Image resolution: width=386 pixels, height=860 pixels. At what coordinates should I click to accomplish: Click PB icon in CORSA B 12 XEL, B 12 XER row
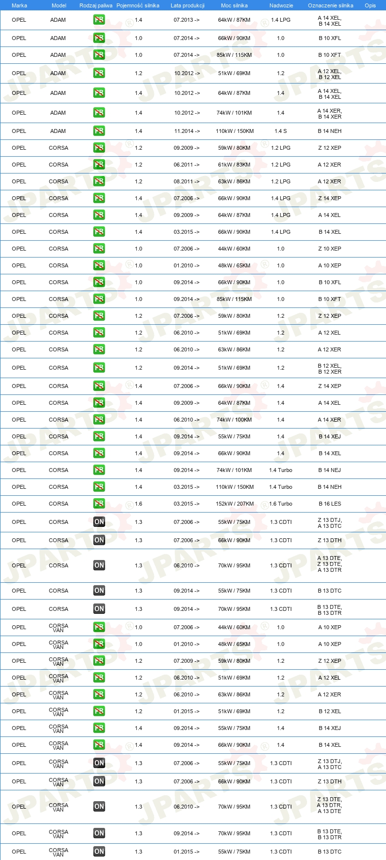click(99, 368)
